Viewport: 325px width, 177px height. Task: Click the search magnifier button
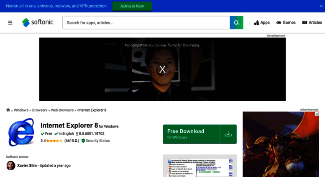[236, 23]
